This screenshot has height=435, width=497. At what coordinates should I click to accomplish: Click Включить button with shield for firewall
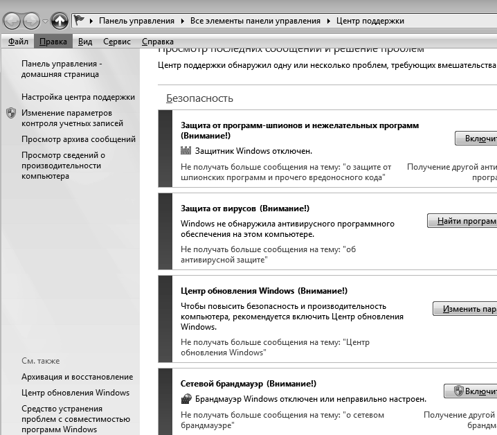(471, 391)
